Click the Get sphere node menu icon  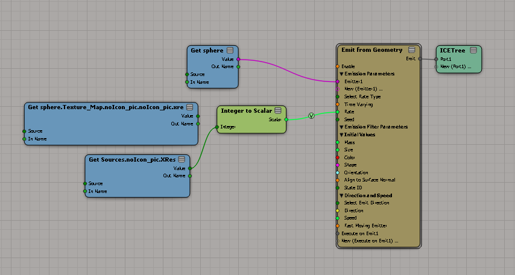coord(230,51)
